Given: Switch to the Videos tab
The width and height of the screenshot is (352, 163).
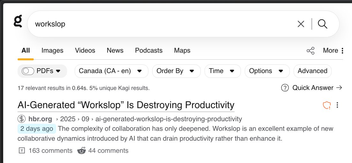Looking at the screenshot, I should pos(85,50).
